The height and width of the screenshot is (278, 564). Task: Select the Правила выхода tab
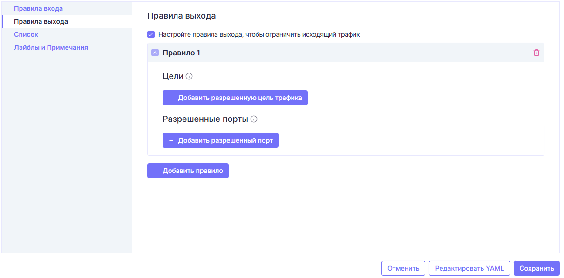(41, 21)
